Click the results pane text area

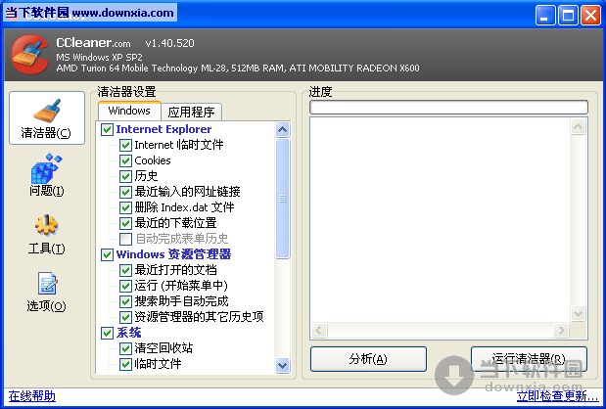coord(441,220)
